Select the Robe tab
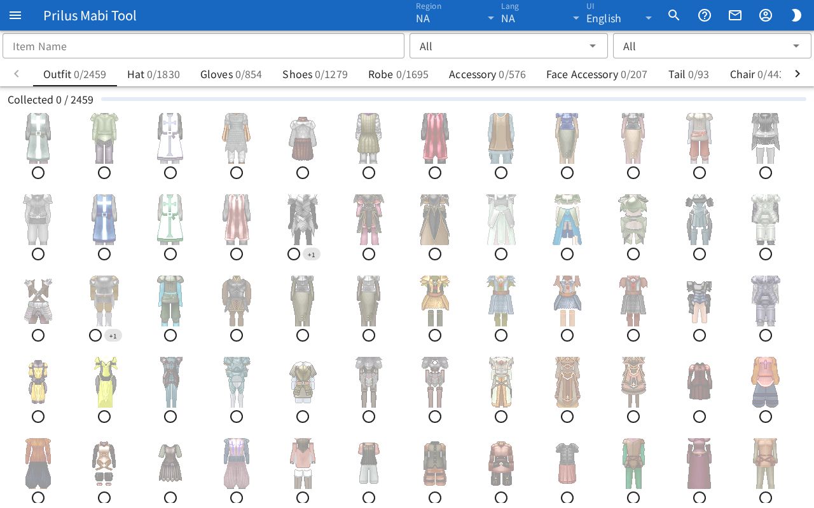The height and width of the screenshot is (508, 814). pyautogui.click(x=398, y=74)
